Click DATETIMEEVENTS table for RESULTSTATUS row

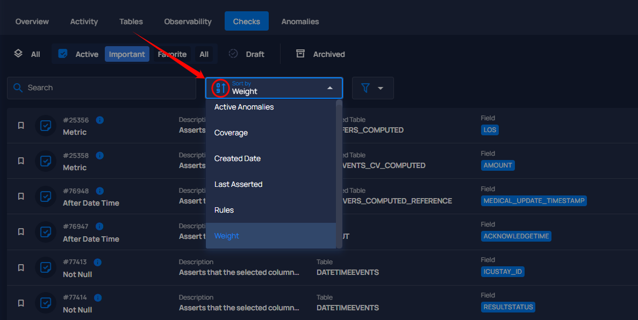click(347, 308)
